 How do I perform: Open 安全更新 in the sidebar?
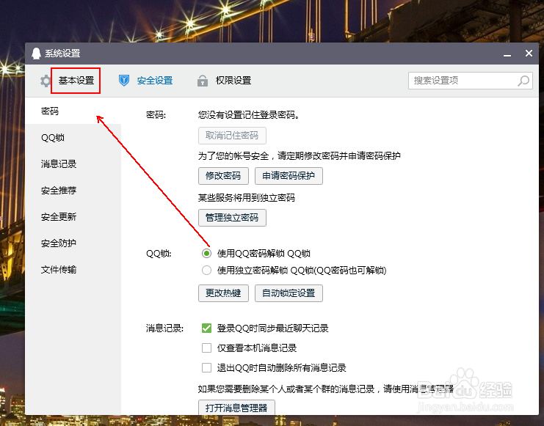coord(73,217)
